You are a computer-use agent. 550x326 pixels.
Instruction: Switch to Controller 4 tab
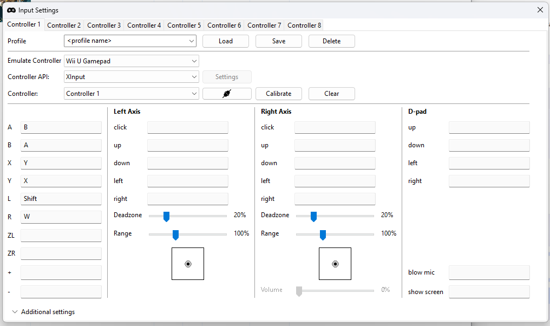tap(144, 25)
